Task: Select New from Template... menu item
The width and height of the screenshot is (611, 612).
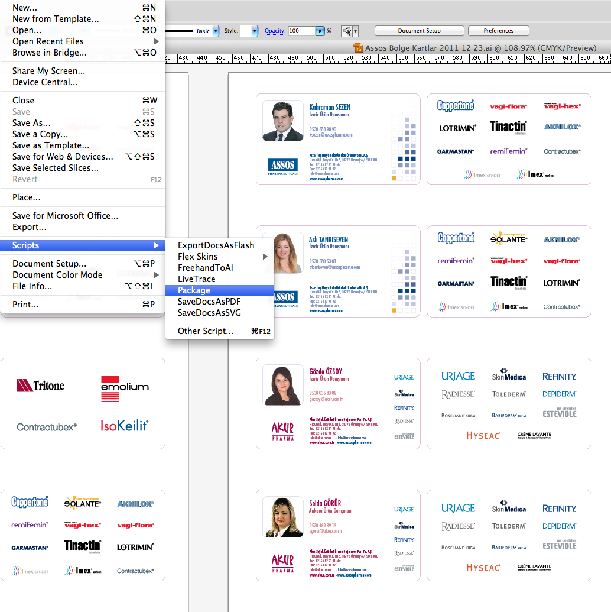Action: [83, 19]
